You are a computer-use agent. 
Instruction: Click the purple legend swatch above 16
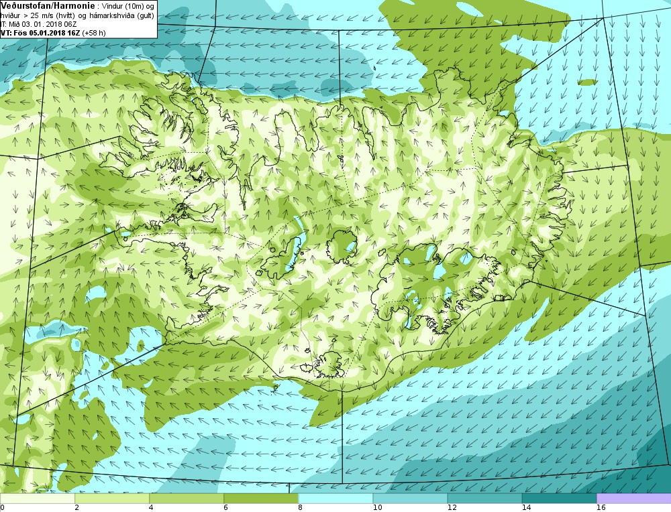pos(633,499)
